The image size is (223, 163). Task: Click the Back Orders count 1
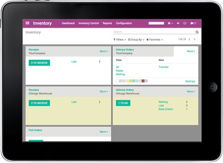186,109
